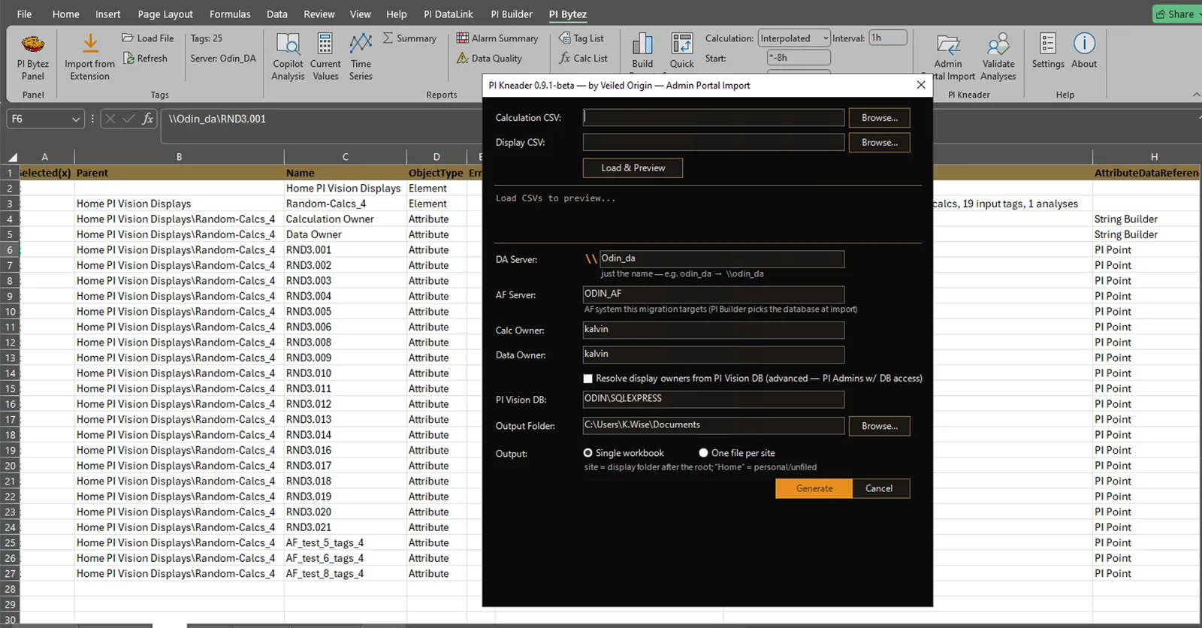
Task: Select row 10 header
Action: pos(11,312)
